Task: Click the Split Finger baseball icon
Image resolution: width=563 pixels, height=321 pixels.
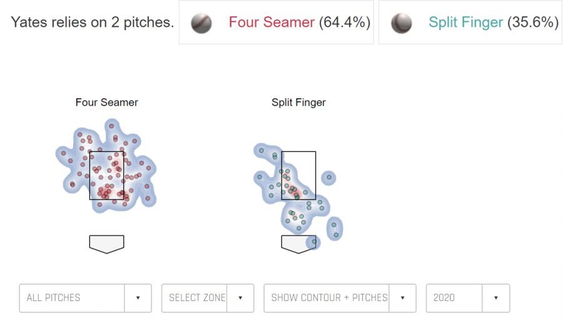Action: click(x=402, y=23)
